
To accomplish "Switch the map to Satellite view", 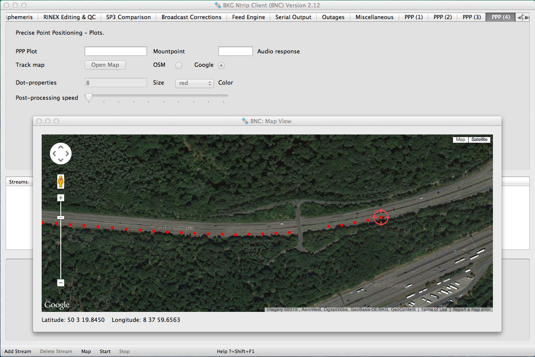I will click(479, 140).
